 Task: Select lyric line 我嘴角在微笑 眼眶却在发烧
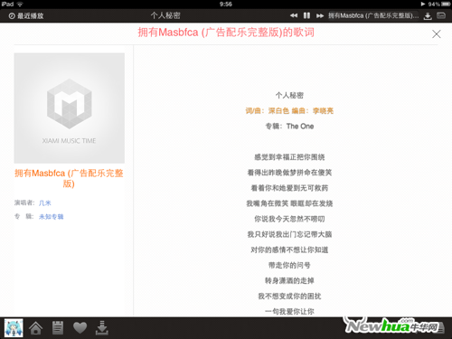coord(289,203)
